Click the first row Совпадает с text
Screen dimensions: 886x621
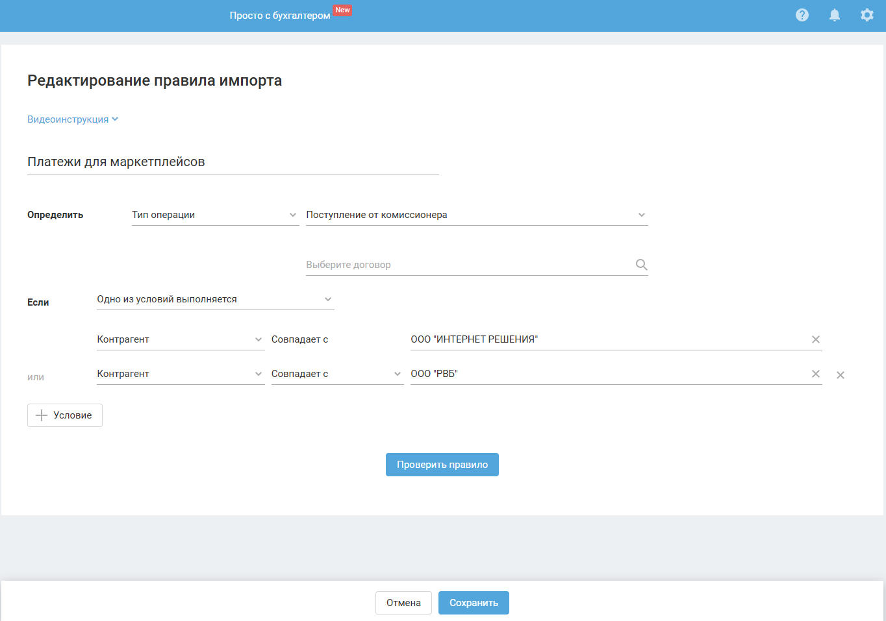tap(300, 339)
